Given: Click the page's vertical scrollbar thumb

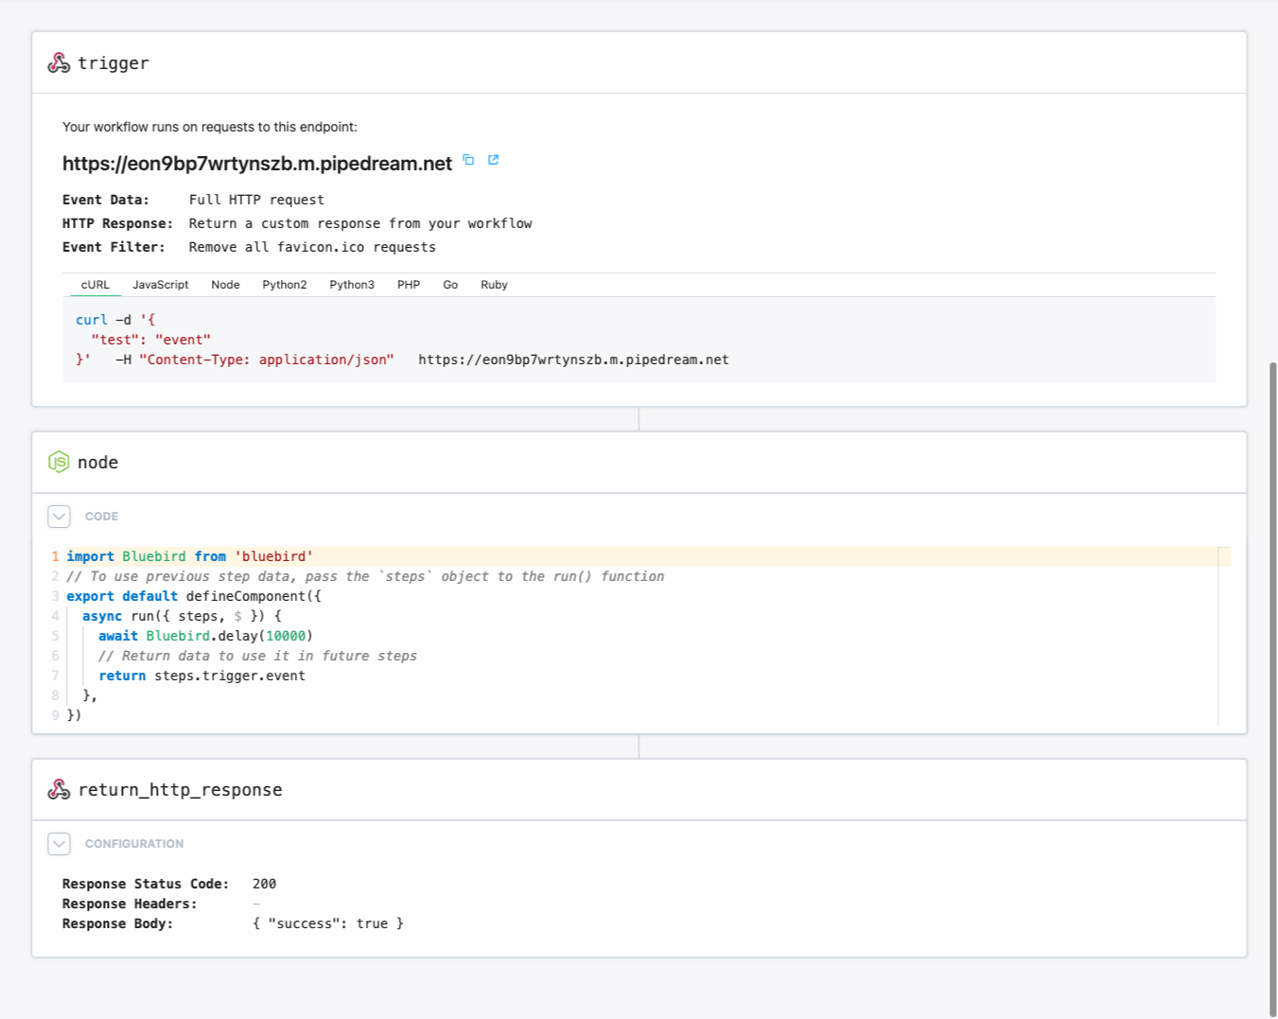Looking at the screenshot, I should 1273,689.
